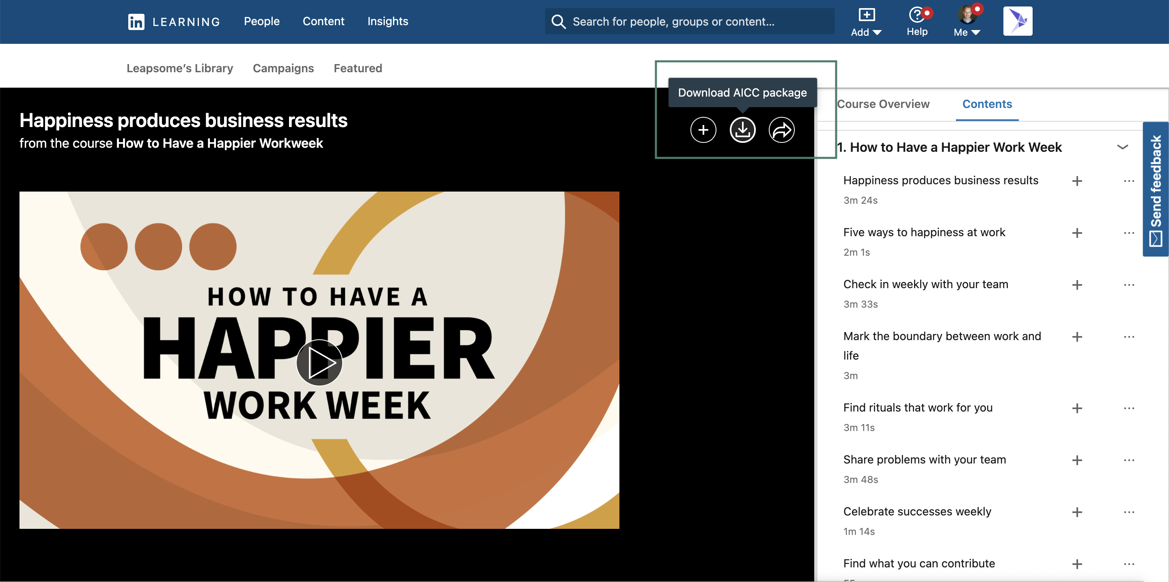Viewport: 1169px width, 582px height.
Task: Open lesson 'Check in weekly with your team'
Action: coord(925,285)
